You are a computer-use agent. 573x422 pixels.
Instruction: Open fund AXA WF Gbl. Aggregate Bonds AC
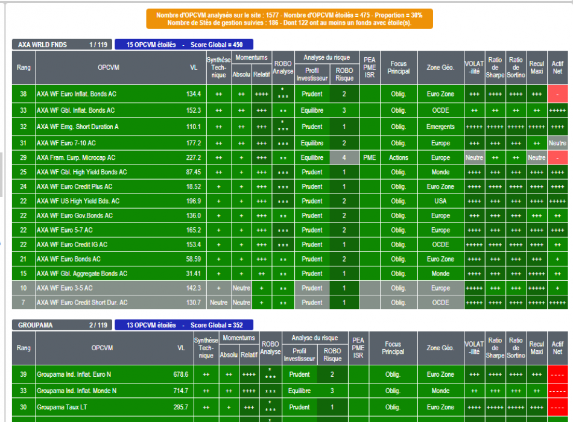tap(83, 274)
